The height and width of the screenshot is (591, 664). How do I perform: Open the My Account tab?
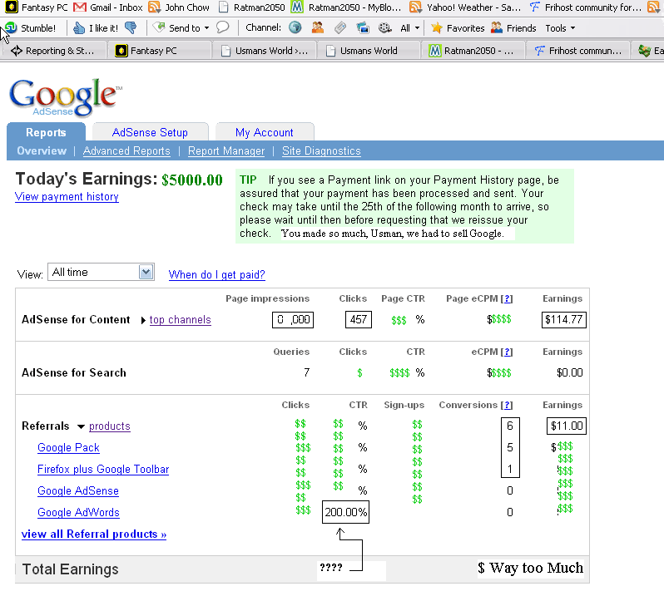tap(265, 132)
